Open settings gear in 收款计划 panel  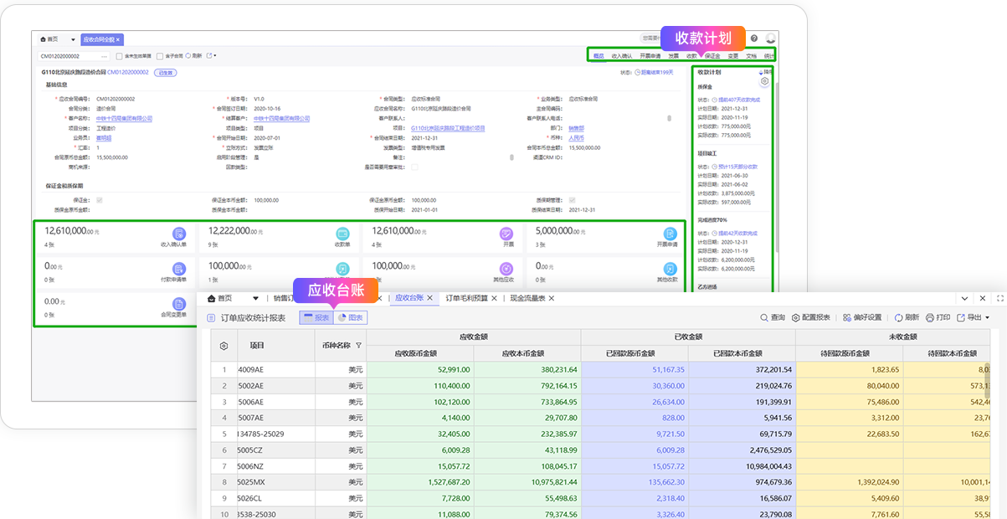tap(764, 81)
